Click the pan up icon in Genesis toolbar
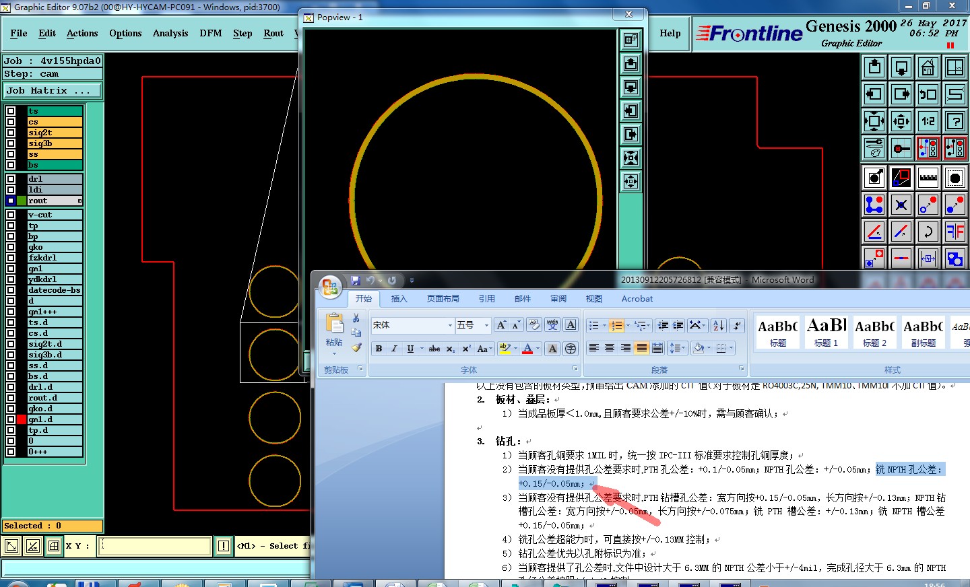Image resolution: width=970 pixels, height=587 pixels. (874, 67)
